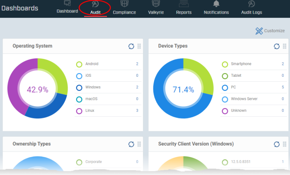This screenshot has height=175, width=290.
Task: Click the Audit chart icon
Action: coord(95,4)
